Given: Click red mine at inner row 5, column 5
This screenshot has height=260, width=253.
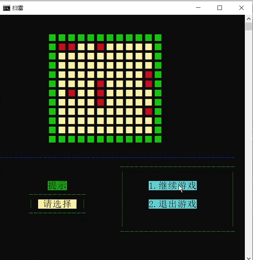Looking at the screenshot, I should pos(101,84).
